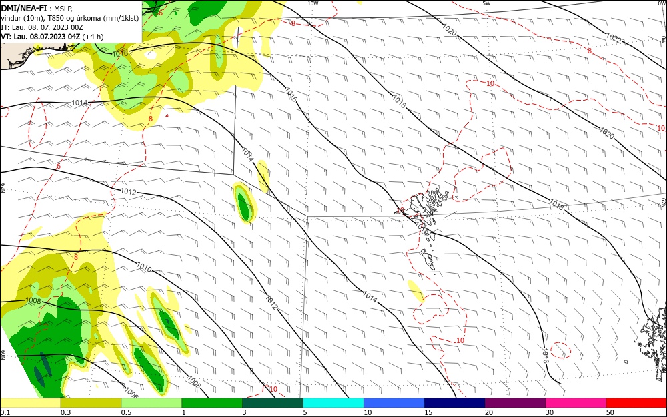Click legend value "0.3"

(66, 412)
